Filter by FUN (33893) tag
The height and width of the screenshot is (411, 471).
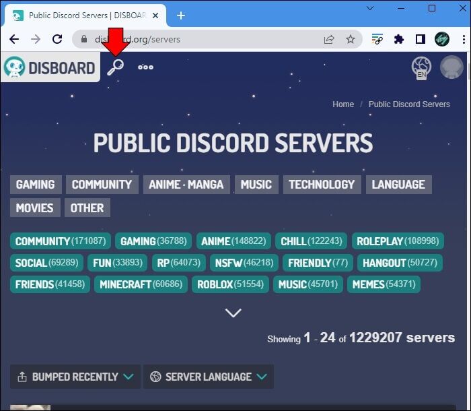(x=118, y=263)
